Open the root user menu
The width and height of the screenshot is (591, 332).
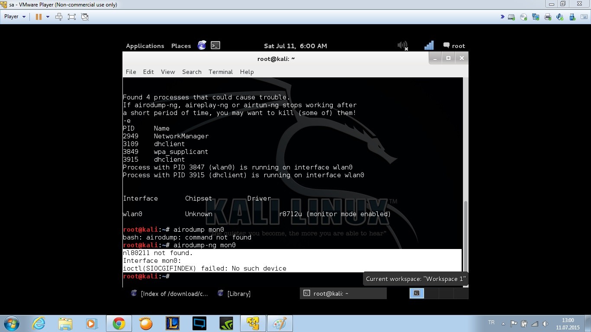point(454,46)
